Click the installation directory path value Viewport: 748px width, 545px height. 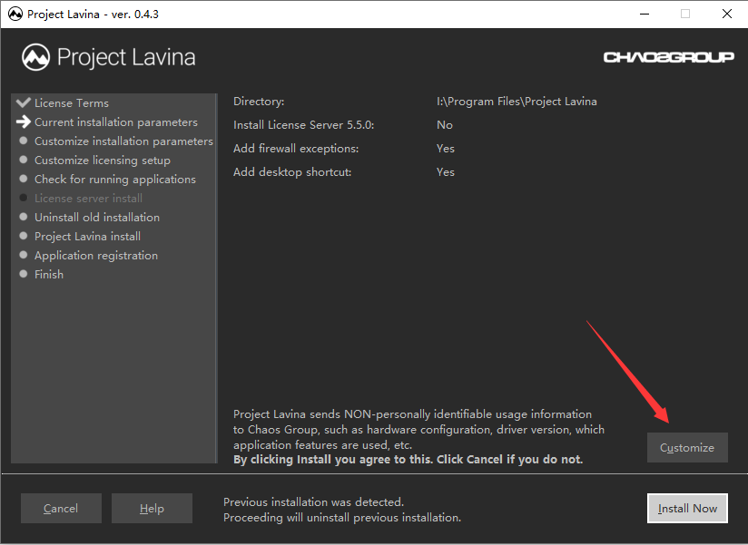pyautogui.click(x=517, y=102)
